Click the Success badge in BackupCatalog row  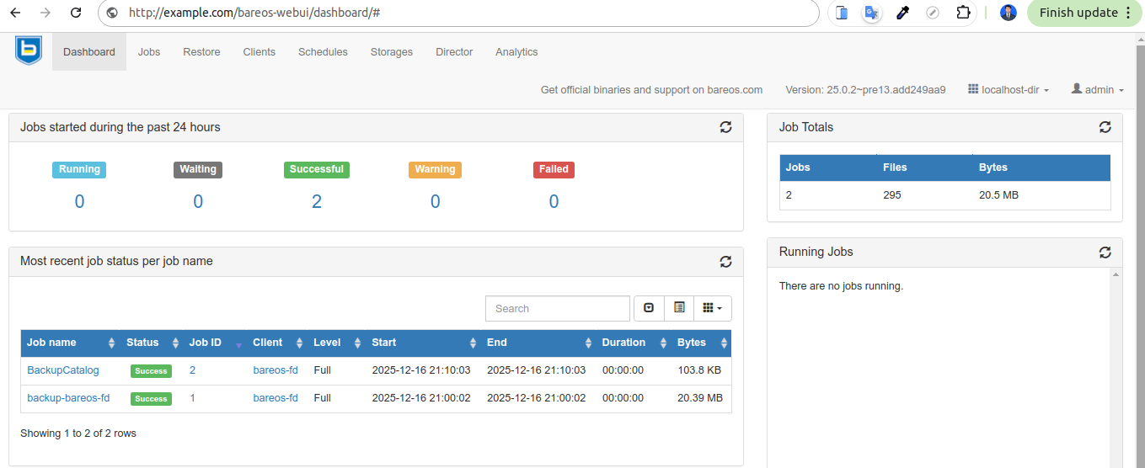[151, 371]
